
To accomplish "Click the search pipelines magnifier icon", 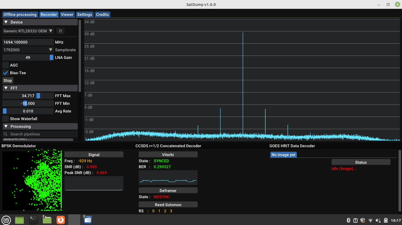I will (5, 134).
